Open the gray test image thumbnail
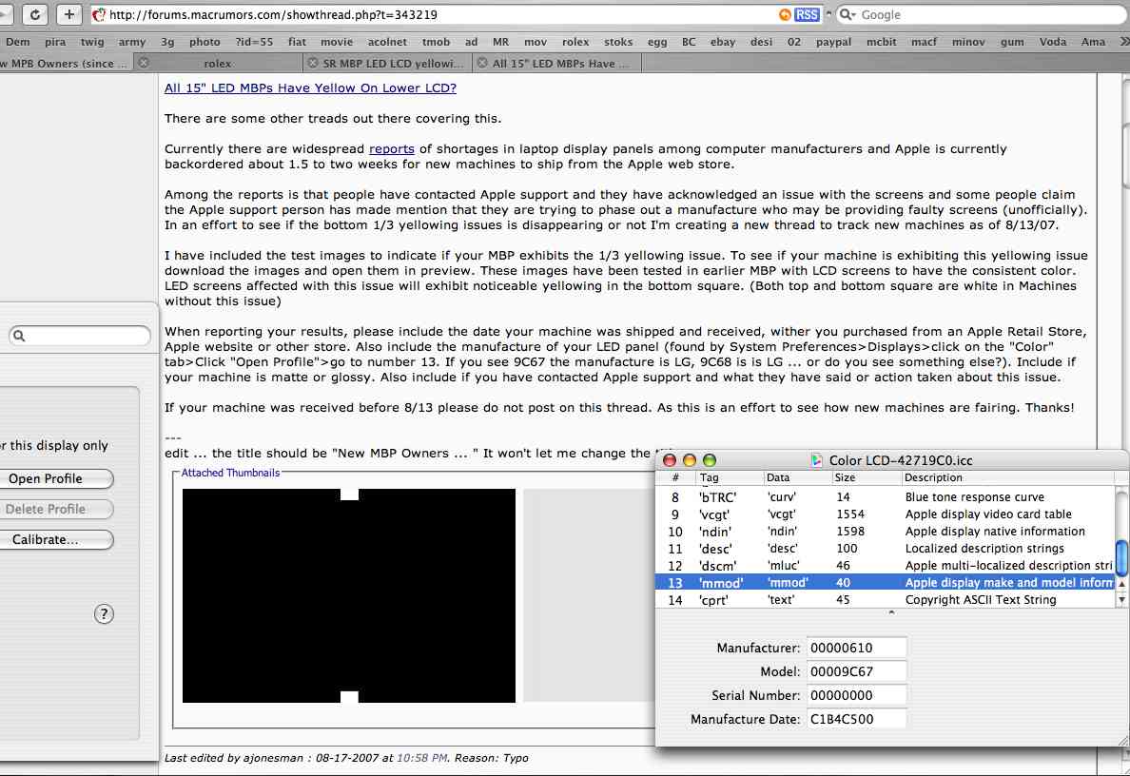This screenshot has height=776, width=1130. [589, 596]
